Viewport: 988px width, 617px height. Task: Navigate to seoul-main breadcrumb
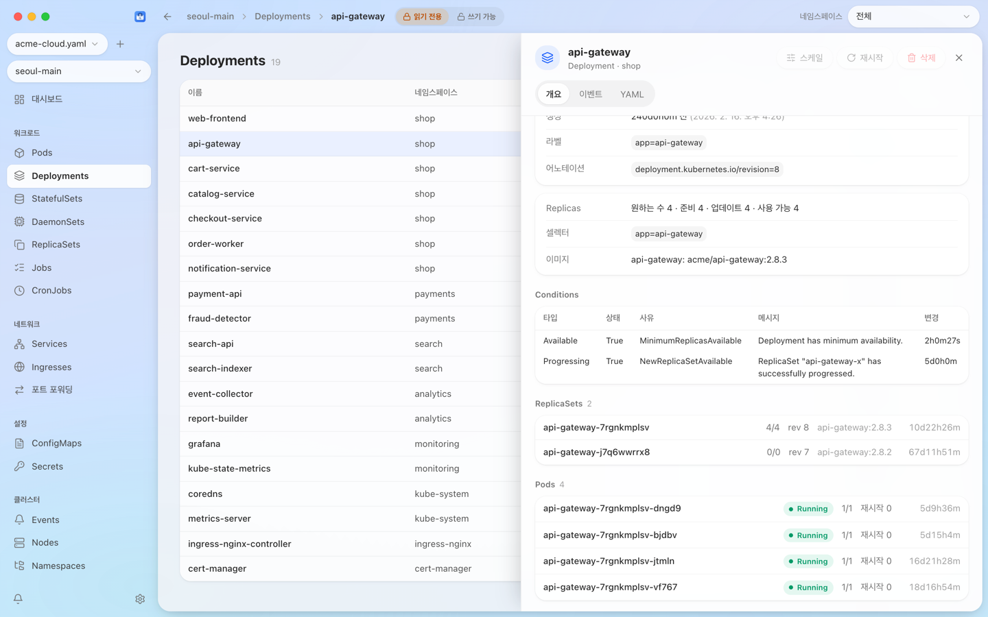tap(211, 16)
